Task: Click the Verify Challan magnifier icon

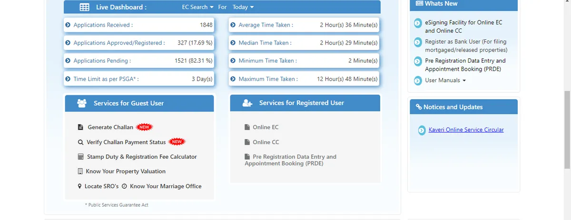Action: pyautogui.click(x=80, y=142)
